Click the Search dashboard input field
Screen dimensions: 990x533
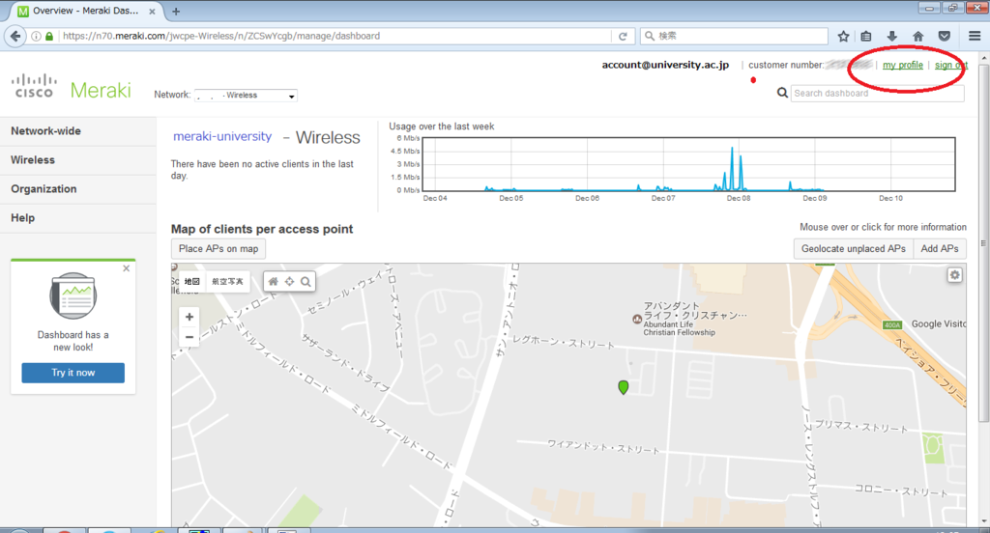pos(878,94)
